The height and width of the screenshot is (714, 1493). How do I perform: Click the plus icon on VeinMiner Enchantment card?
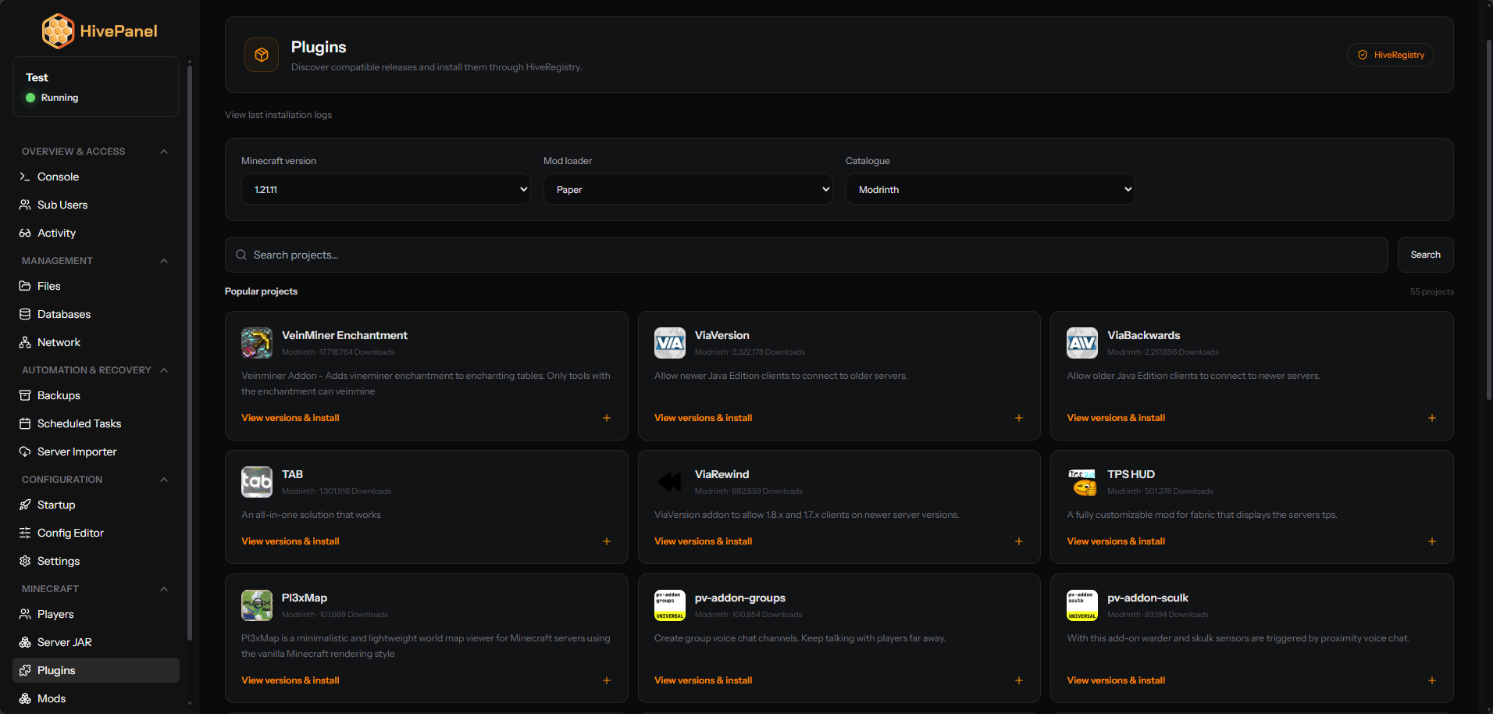point(607,418)
